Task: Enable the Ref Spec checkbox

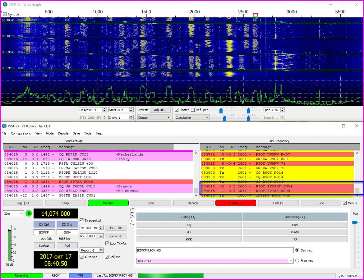Action: click(193, 110)
